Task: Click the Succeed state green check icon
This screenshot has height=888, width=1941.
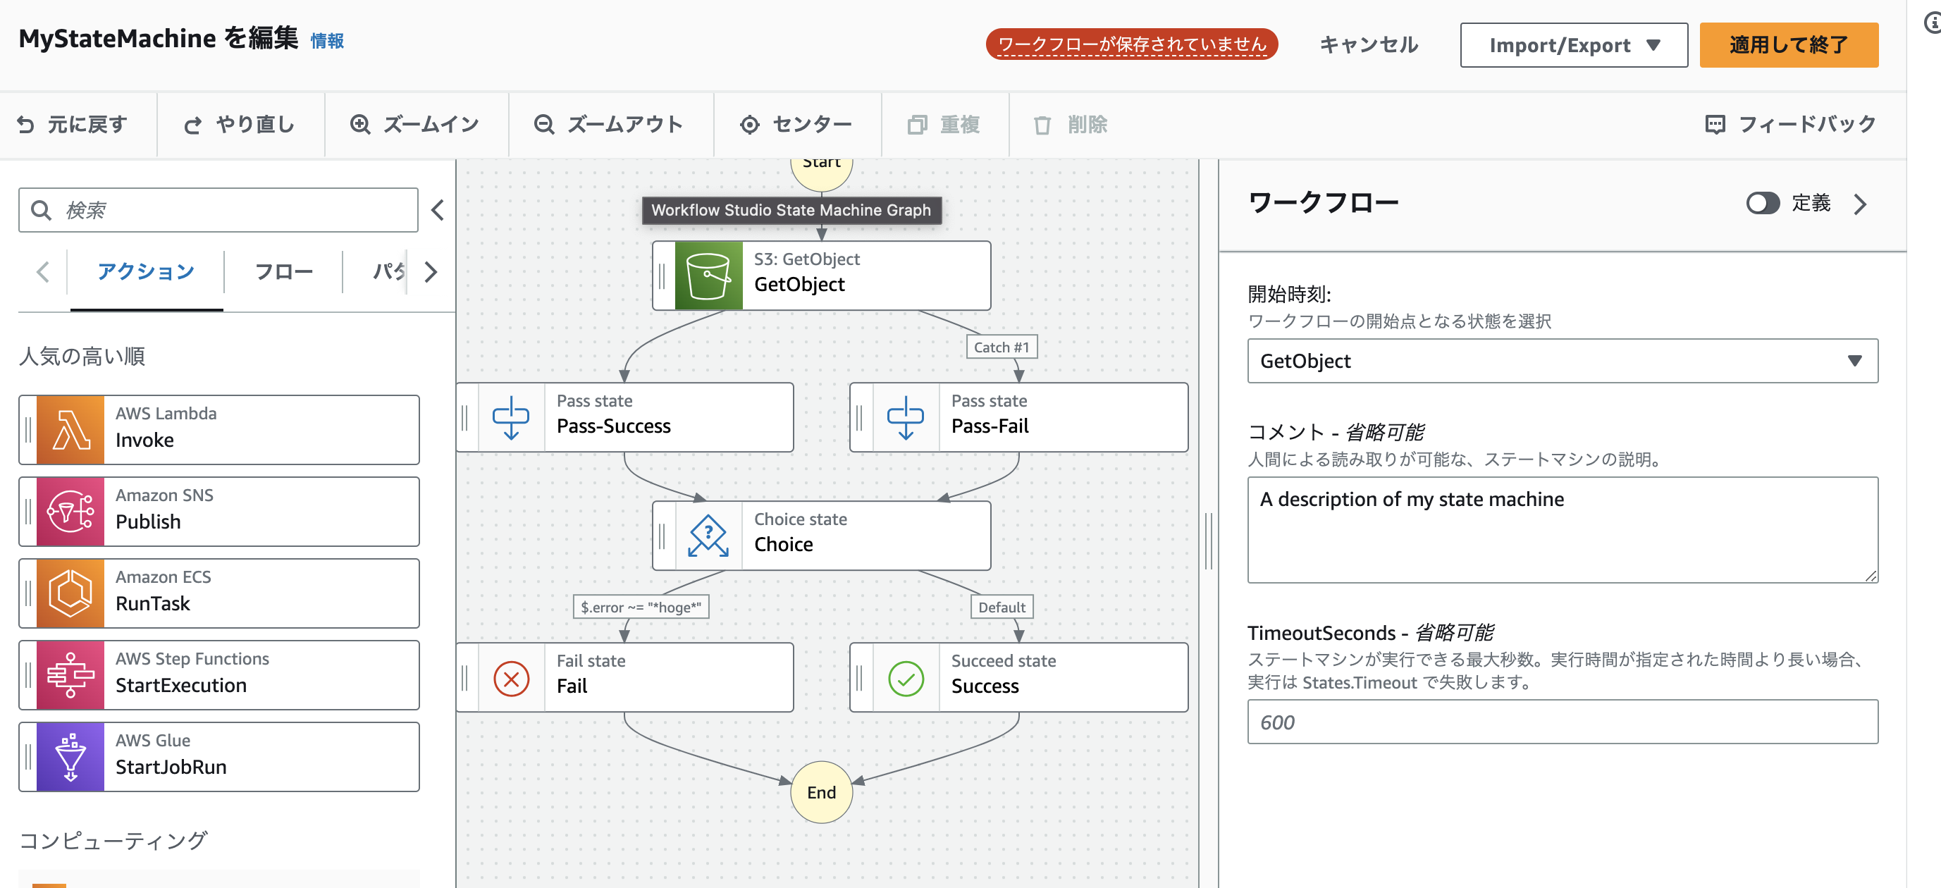Action: click(x=906, y=678)
